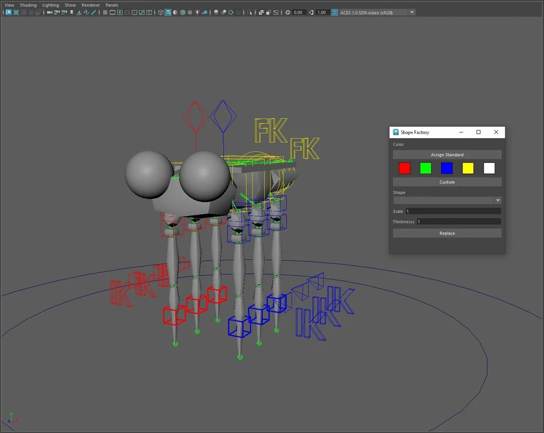Click the Use Default Material icon
Viewport: 544px width, 433px height.
pos(175,12)
